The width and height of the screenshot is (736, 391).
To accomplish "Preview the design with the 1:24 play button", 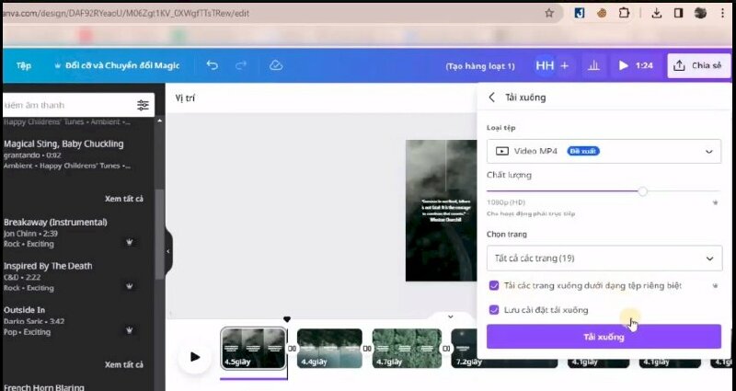I will click(x=636, y=65).
